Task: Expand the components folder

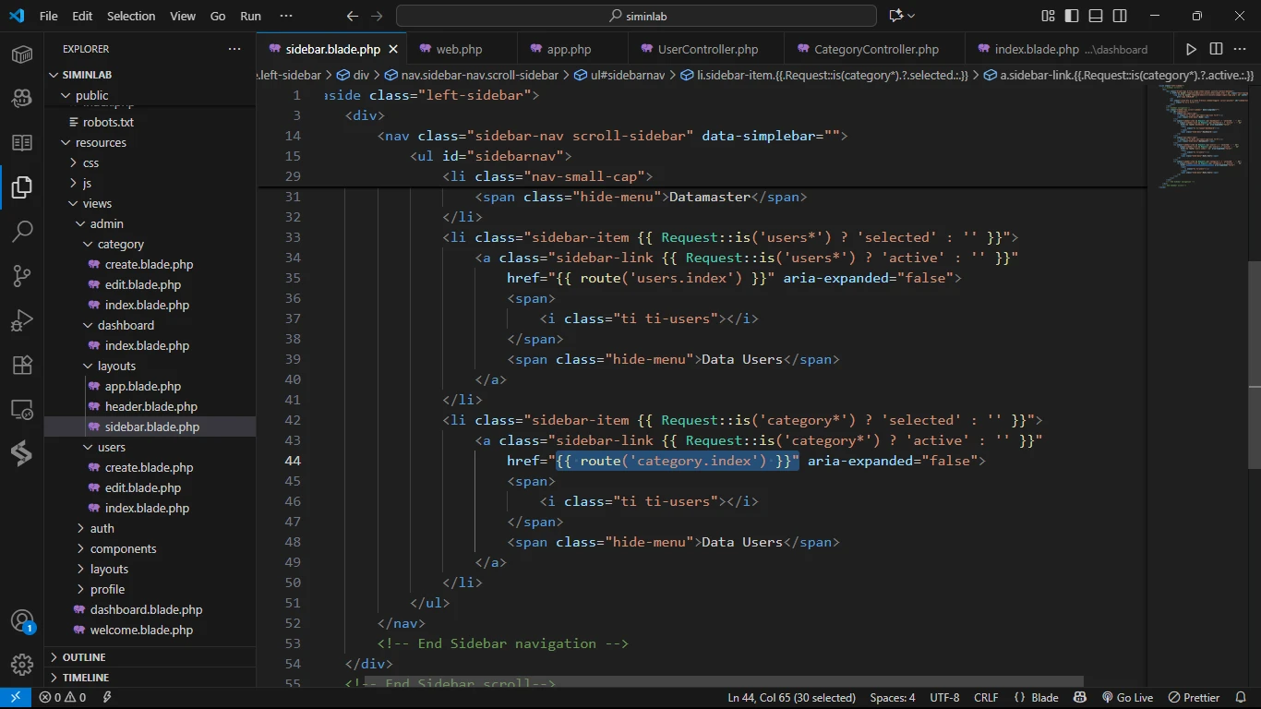Action: click(123, 548)
